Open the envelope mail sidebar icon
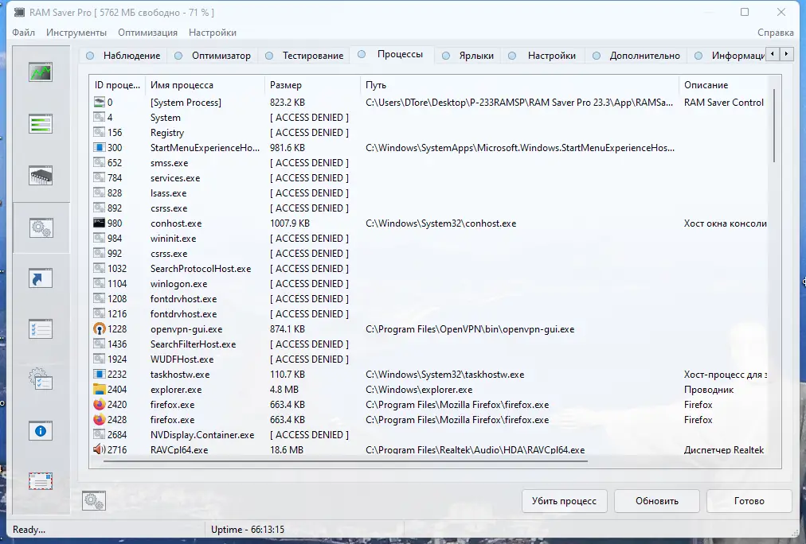The image size is (806, 544). click(x=41, y=481)
